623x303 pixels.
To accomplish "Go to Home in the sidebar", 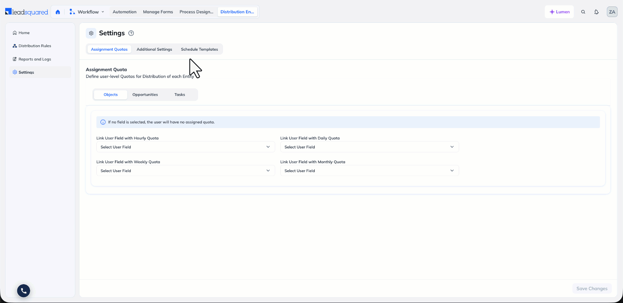I will (40, 33).
